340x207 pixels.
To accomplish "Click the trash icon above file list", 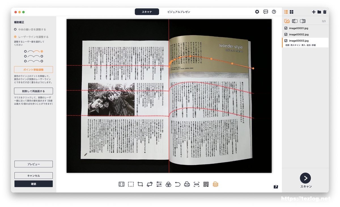I will 325,12.
